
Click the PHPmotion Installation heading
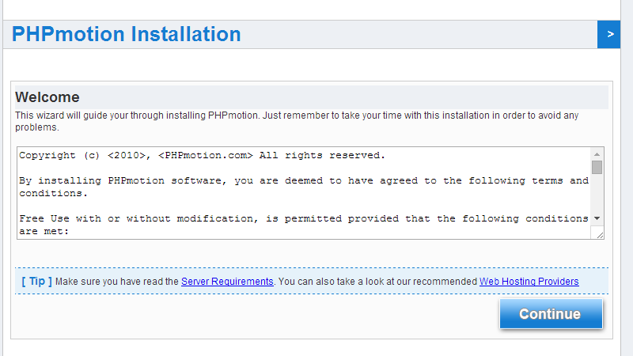(x=126, y=34)
